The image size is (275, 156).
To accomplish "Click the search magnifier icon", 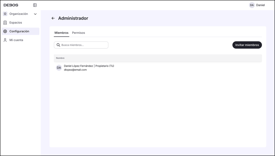I will (x=58, y=45).
